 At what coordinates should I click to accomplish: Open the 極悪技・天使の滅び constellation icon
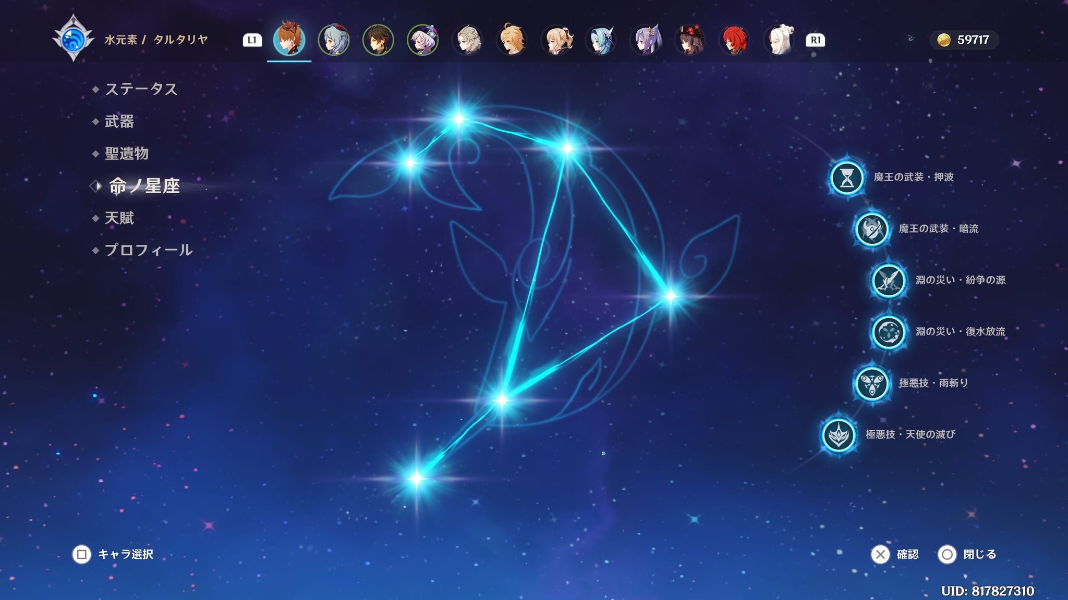839,435
